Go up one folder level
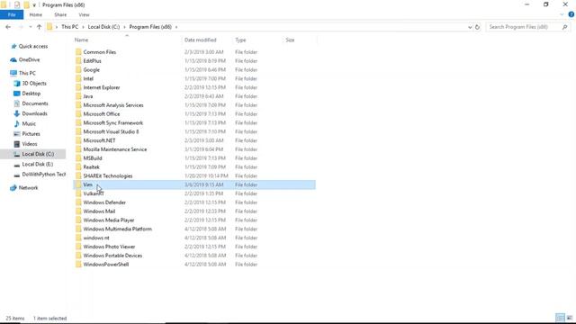 (39, 27)
